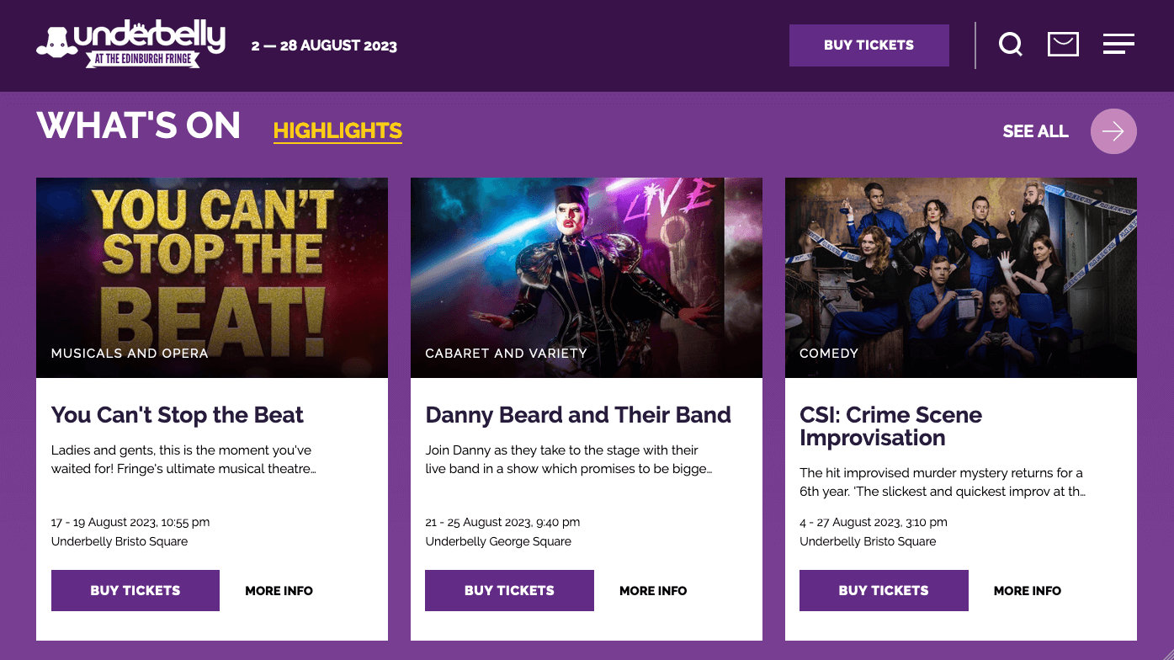
Task: Click the CSI: Crime Scene Improvisation title
Action: 890,426
